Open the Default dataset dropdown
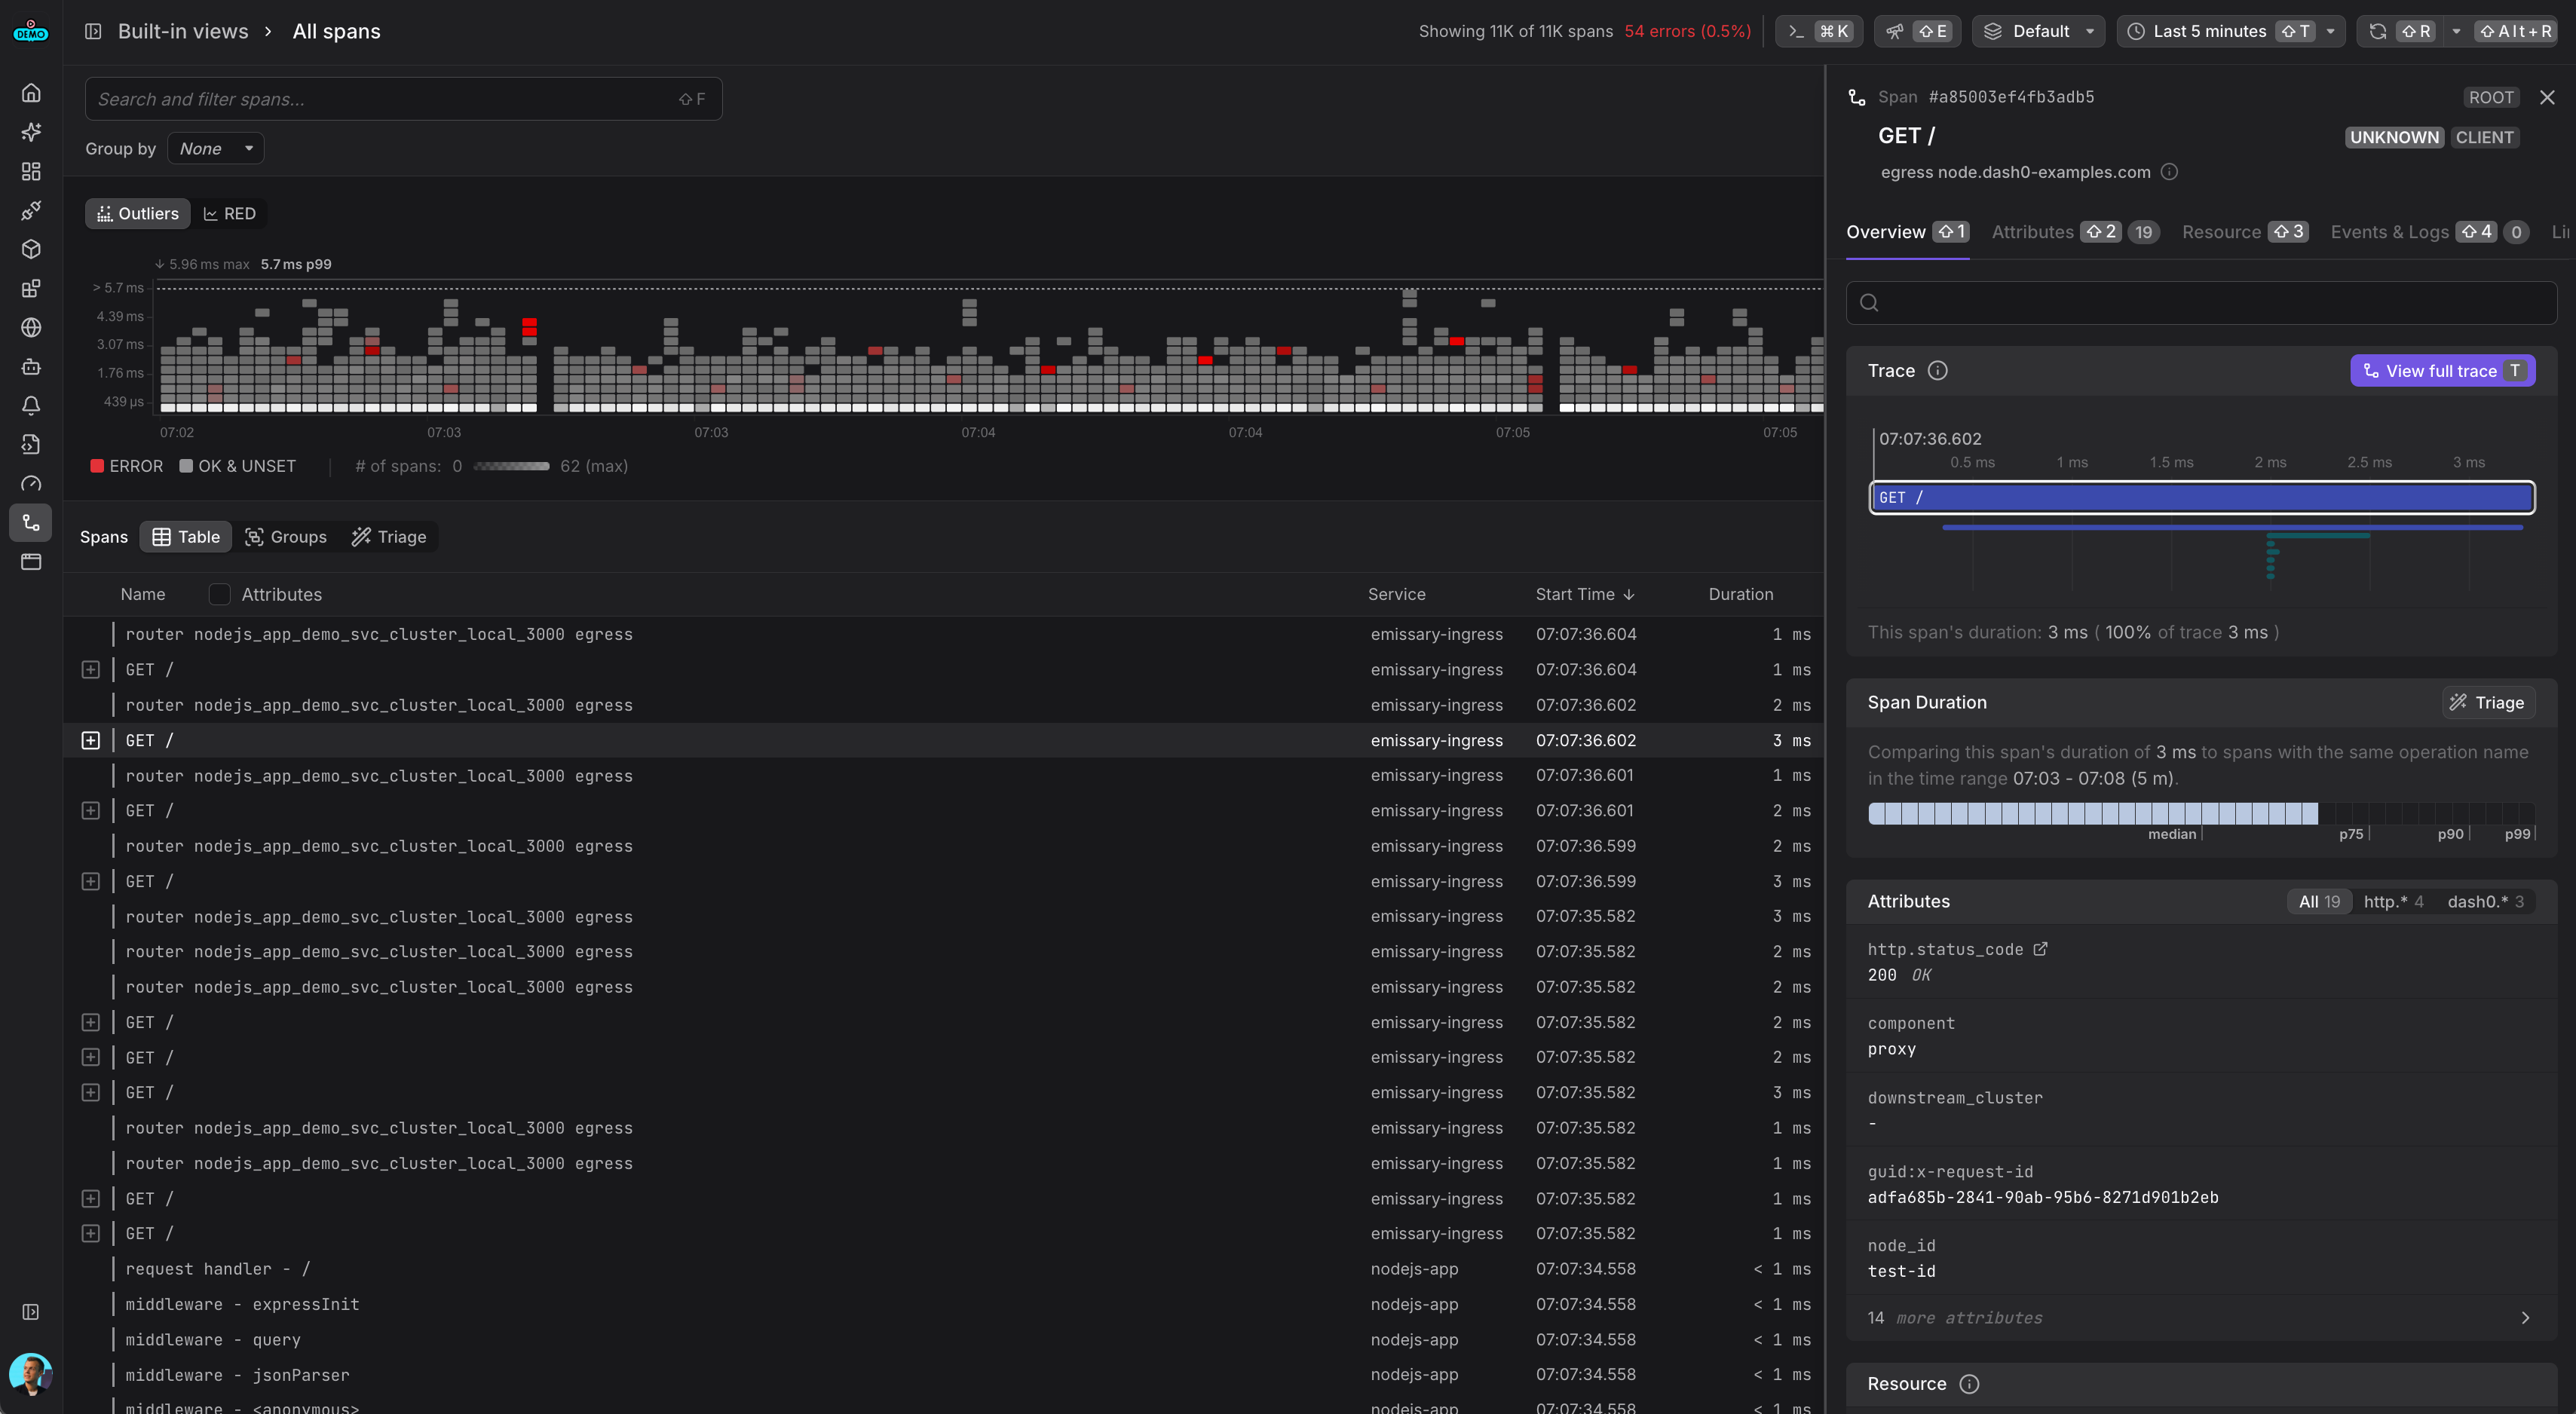This screenshot has height=1414, width=2576. point(2038,31)
